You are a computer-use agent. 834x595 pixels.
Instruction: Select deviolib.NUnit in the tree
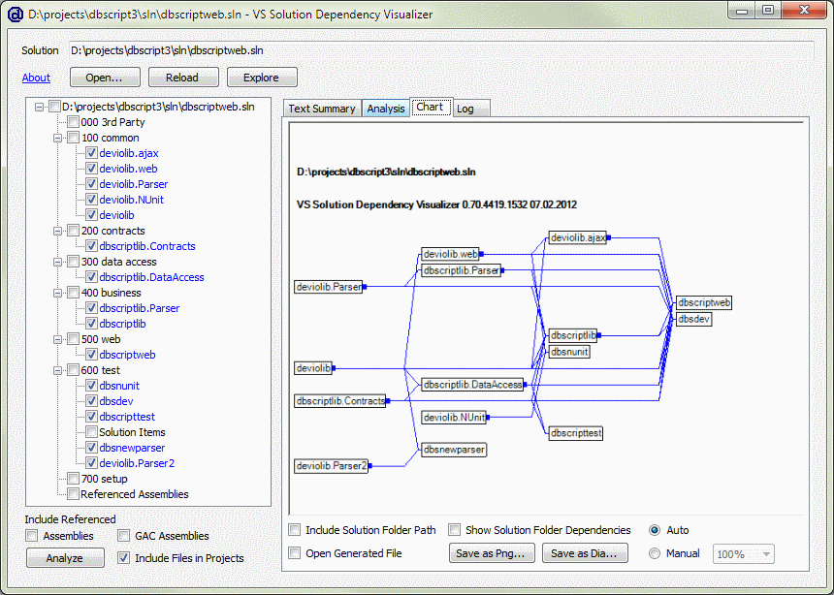(x=131, y=200)
